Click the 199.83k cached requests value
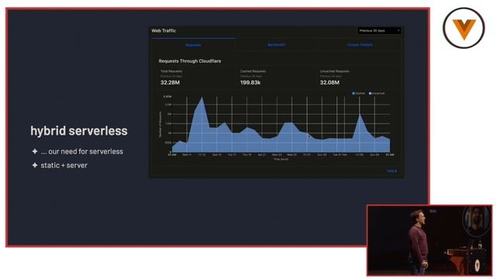496x279 pixels. pyautogui.click(x=250, y=83)
